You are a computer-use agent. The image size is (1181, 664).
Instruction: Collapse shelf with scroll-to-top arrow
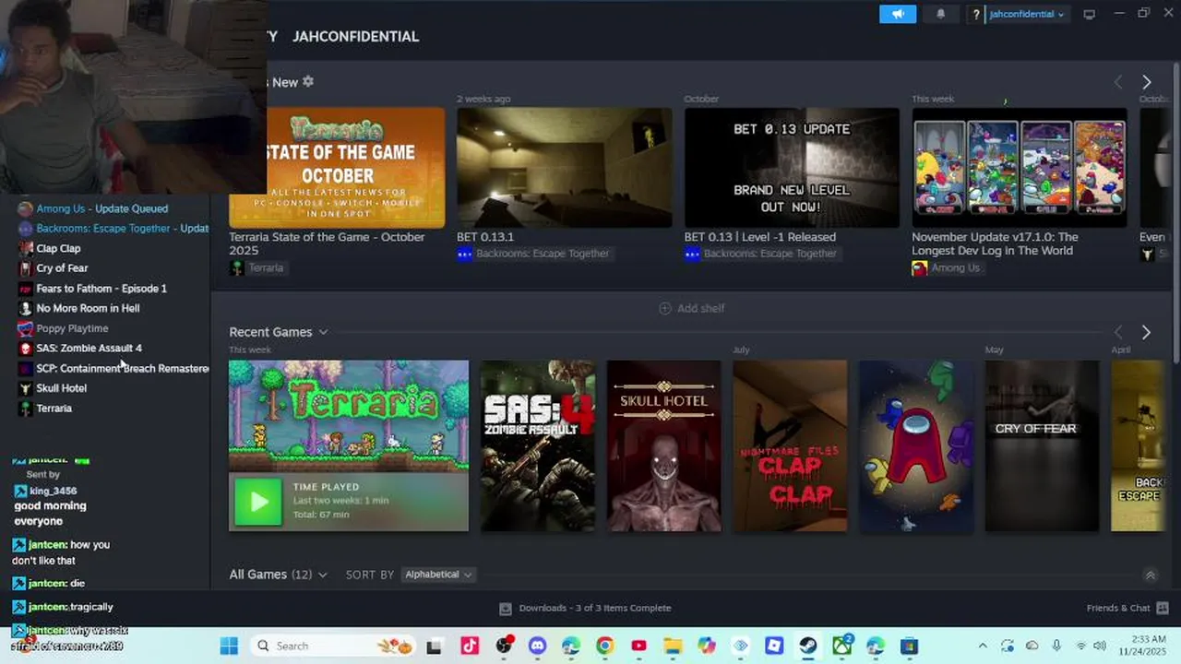coord(1150,575)
